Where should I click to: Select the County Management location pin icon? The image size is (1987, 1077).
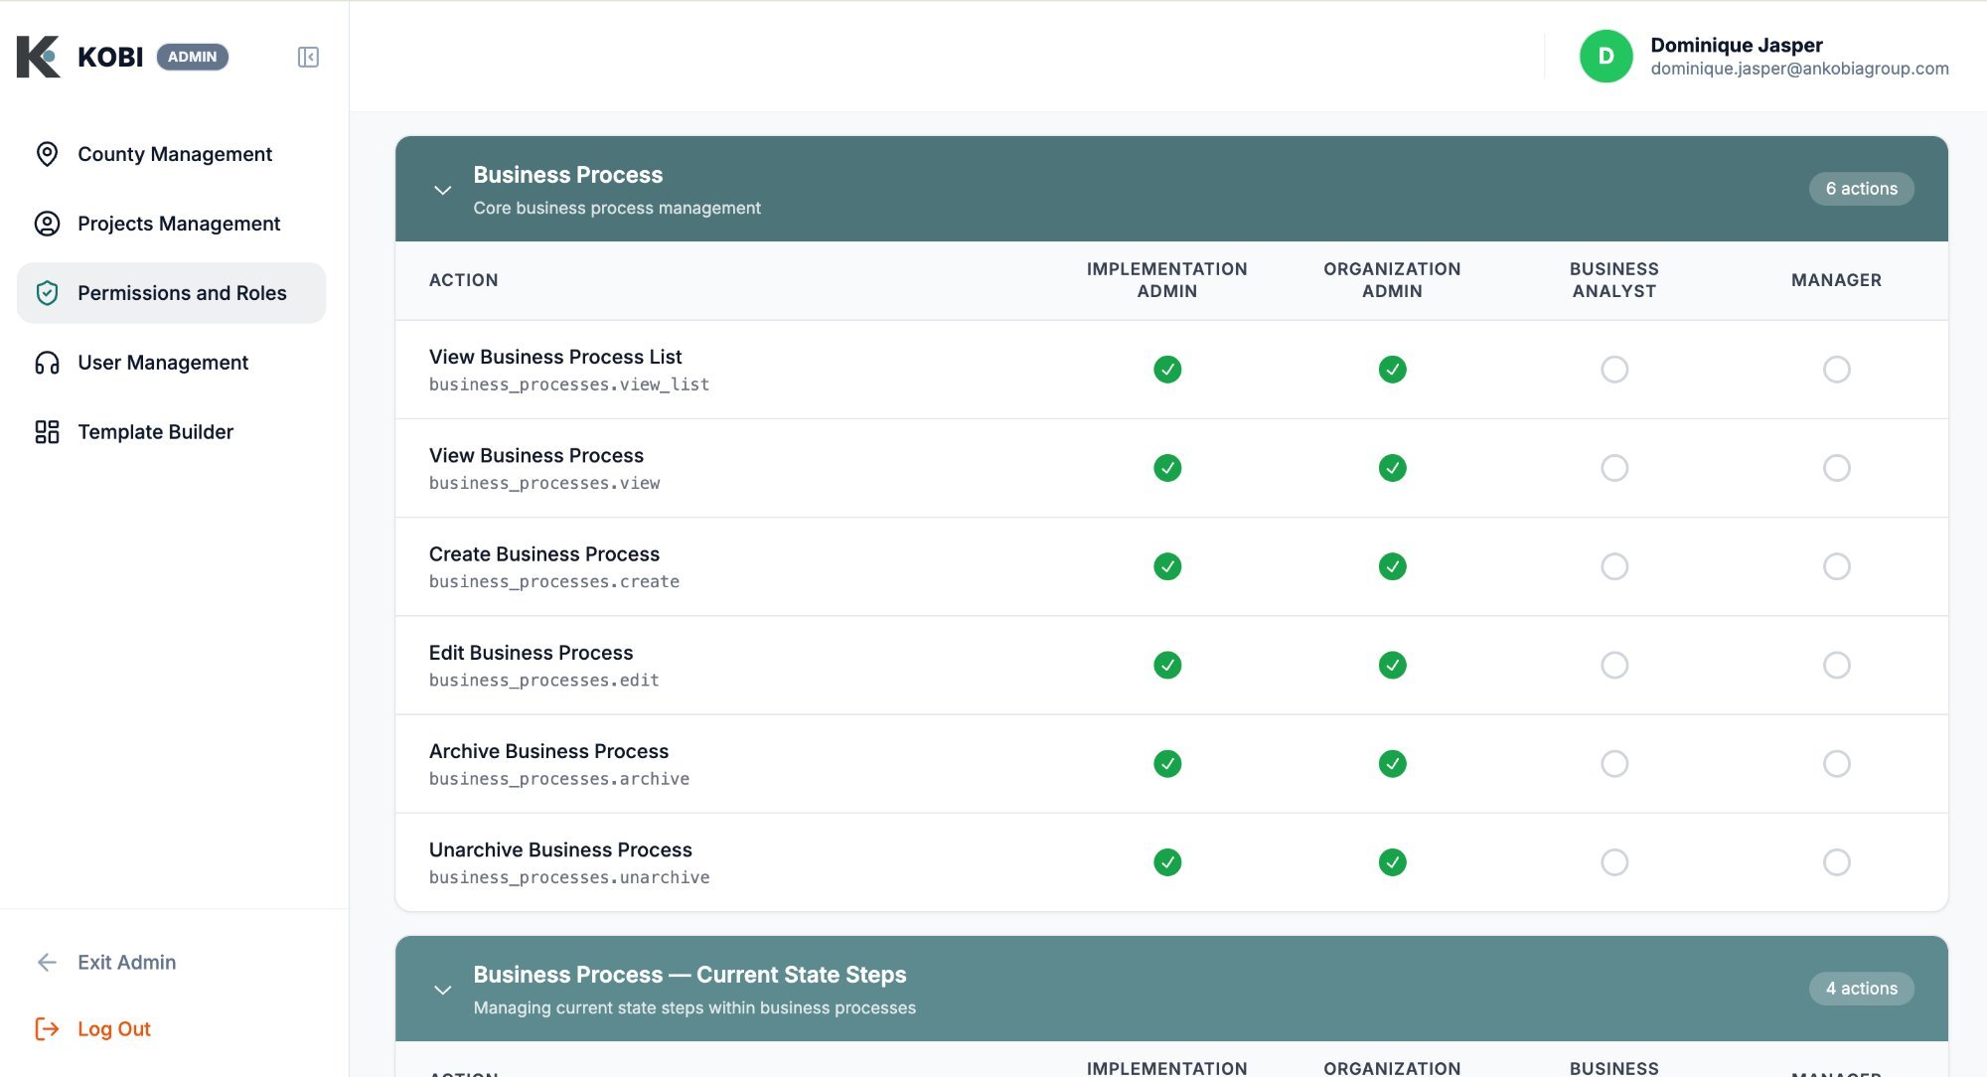(x=47, y=153)
